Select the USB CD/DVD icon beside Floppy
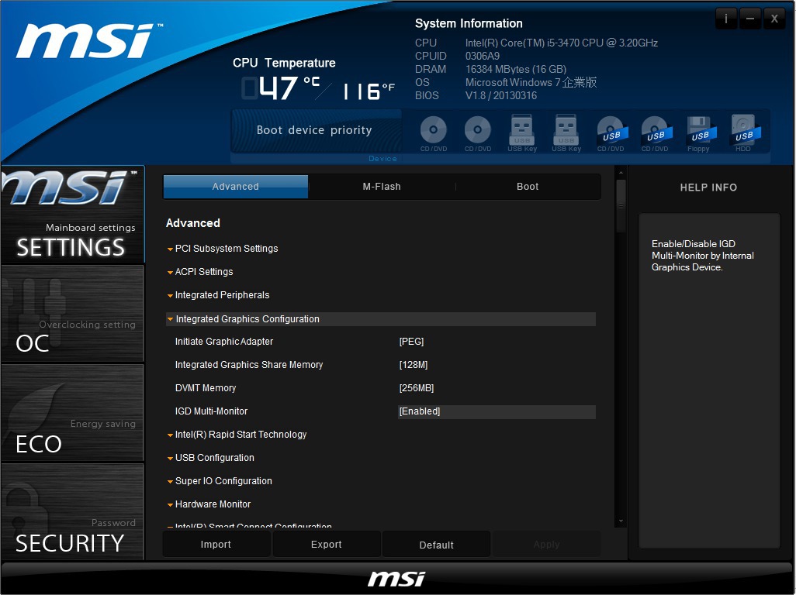796x595 pixels. tap(655, 132)
